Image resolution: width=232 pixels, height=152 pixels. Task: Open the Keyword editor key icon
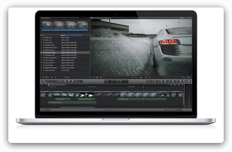pos(60,82)
